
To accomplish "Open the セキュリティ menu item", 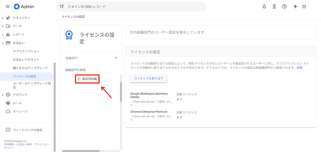I will coord(22,18).
